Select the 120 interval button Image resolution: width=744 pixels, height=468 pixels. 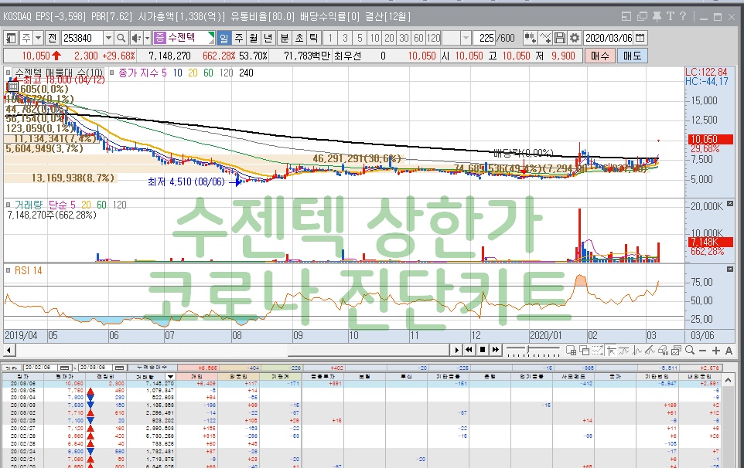[x=434, y=38]
